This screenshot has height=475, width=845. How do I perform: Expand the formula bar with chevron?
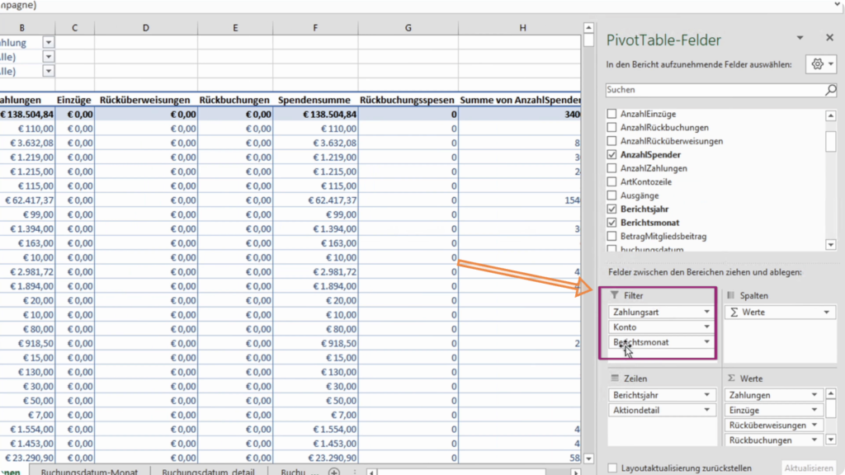coord(838,6)
